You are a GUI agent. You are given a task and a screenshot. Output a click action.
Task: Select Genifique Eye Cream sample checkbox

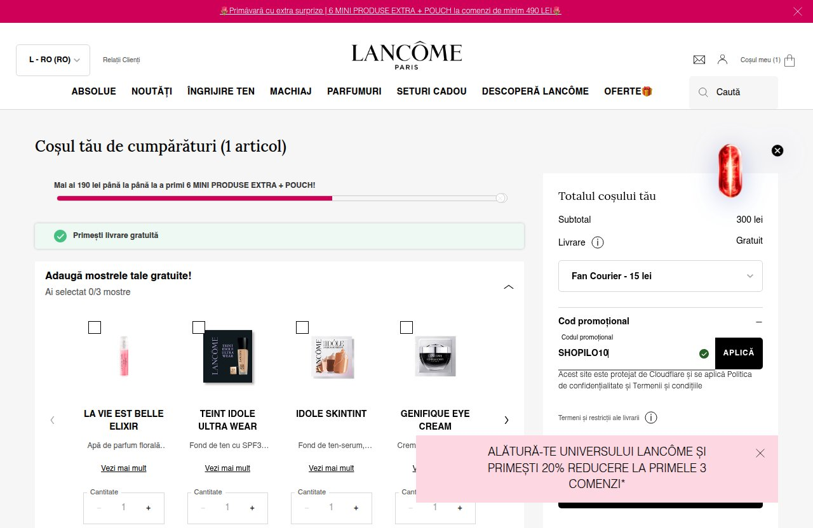point(406,327)
